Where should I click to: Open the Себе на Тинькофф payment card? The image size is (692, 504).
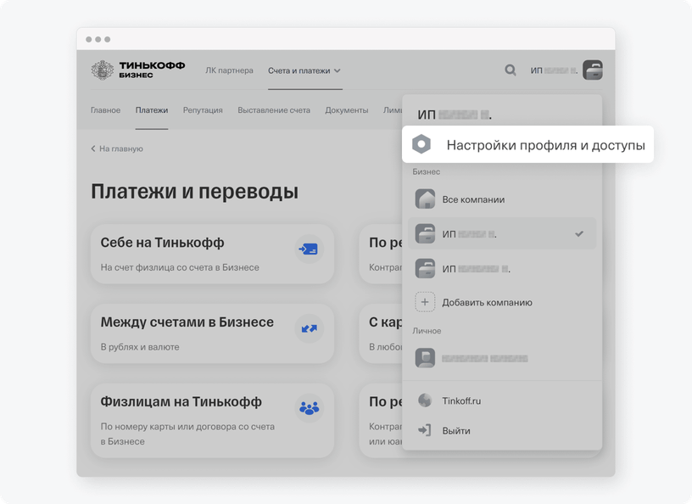212,254
